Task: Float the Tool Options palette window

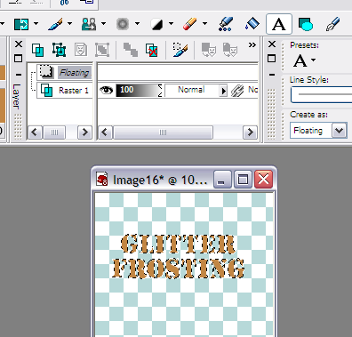Action: [x=272, y=59]
